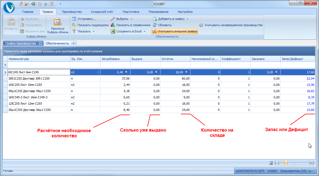The width and height of the screenshot is (319, 176).
Task: Click the filter row funnel icon
Action: [x=5, y=65]
